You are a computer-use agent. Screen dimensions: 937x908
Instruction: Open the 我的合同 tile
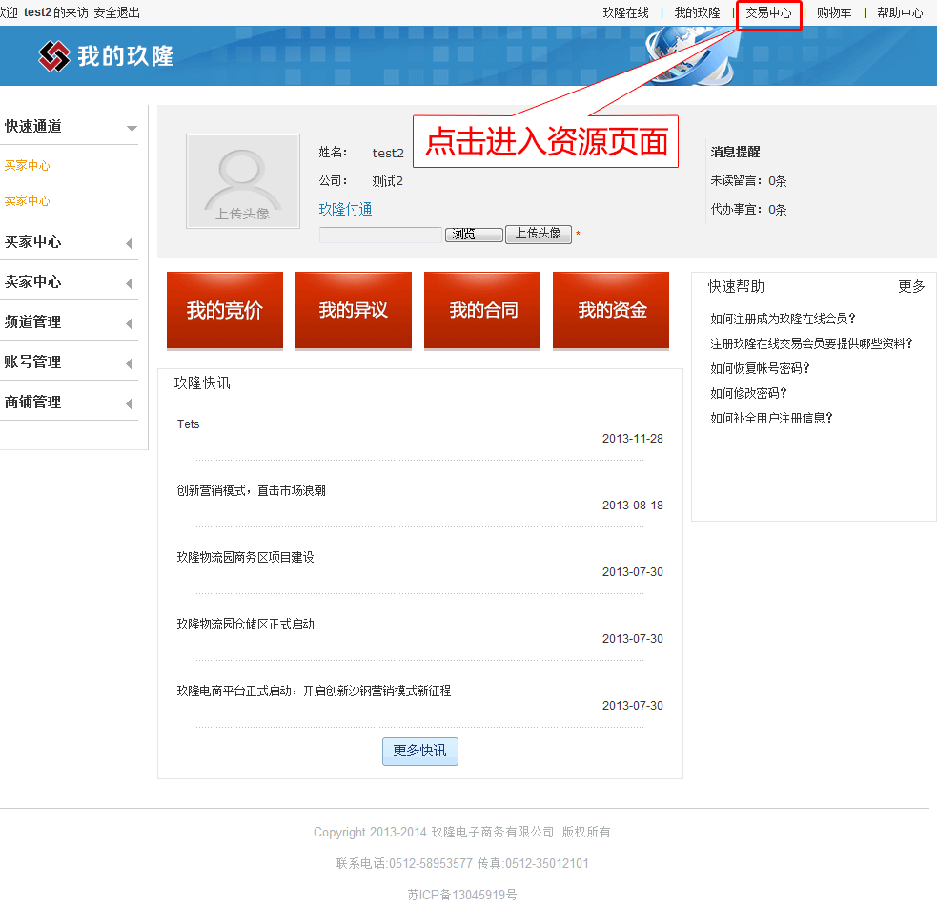[482, 310]
